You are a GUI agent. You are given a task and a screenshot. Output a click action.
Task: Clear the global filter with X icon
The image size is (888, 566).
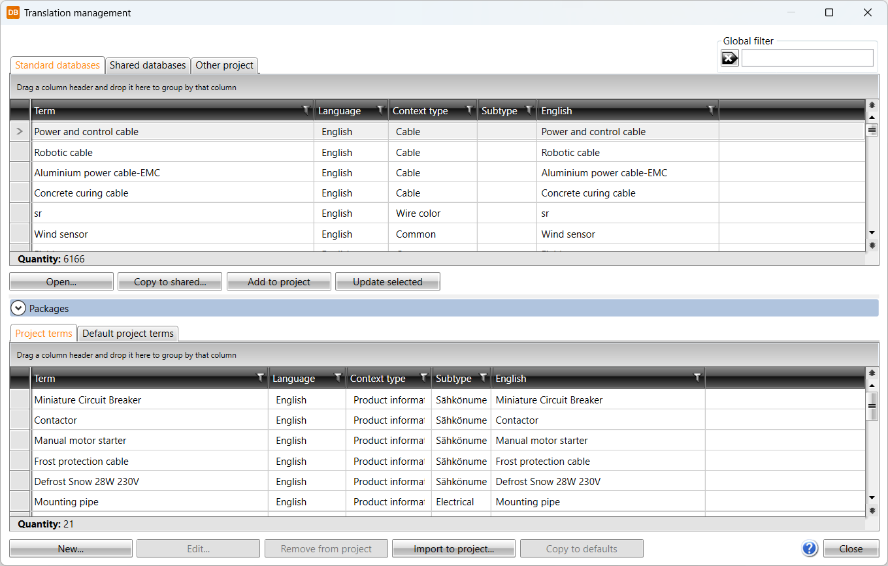(x=729, y=58)
